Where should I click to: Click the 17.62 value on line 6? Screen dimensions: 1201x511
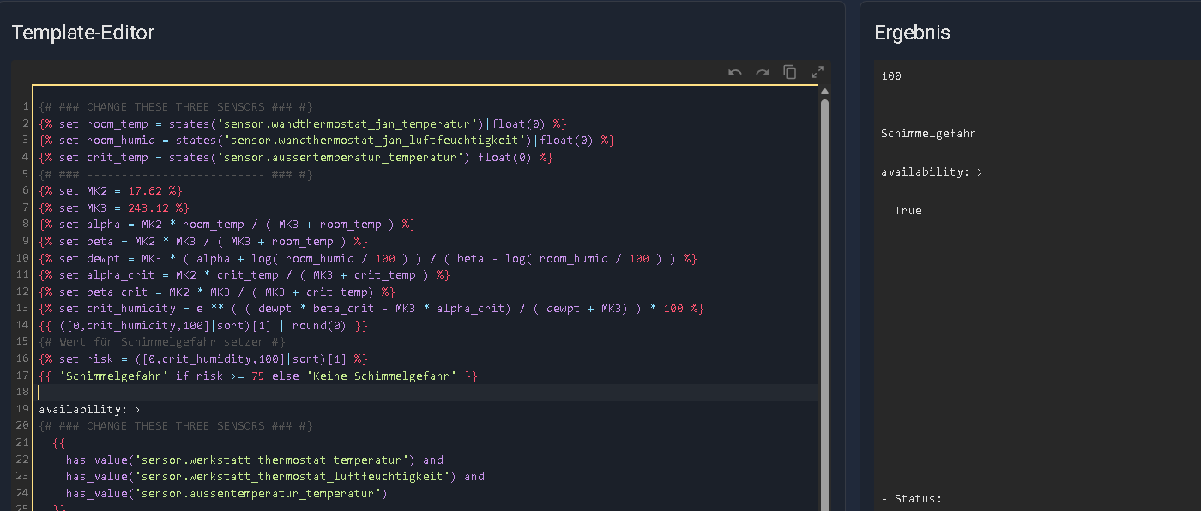[x=144, y=191]
